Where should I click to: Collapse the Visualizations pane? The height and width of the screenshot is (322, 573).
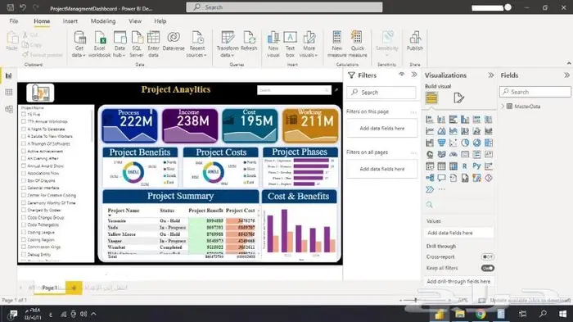point(491,75)
